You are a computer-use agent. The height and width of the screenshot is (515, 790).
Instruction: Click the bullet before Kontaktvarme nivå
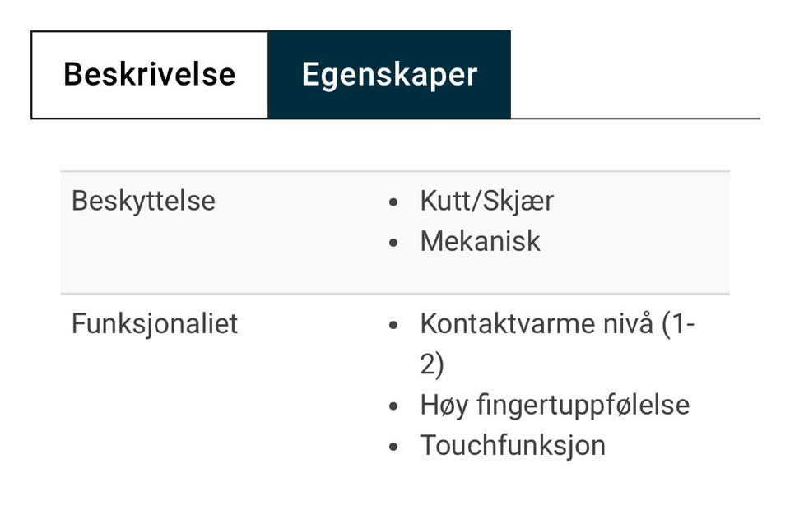394,325
